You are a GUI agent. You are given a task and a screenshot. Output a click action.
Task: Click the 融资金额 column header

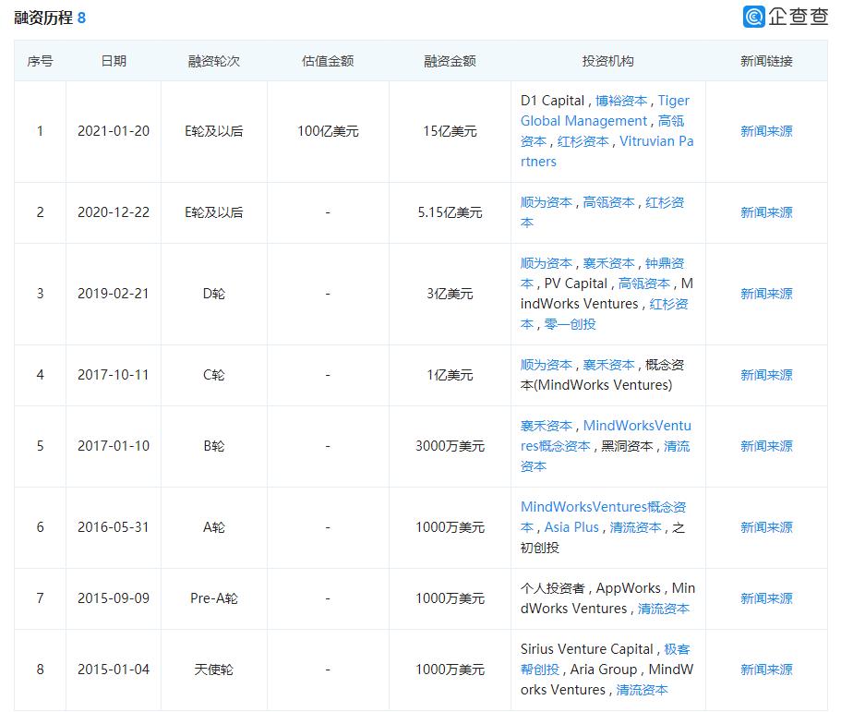tap(450, 61)
